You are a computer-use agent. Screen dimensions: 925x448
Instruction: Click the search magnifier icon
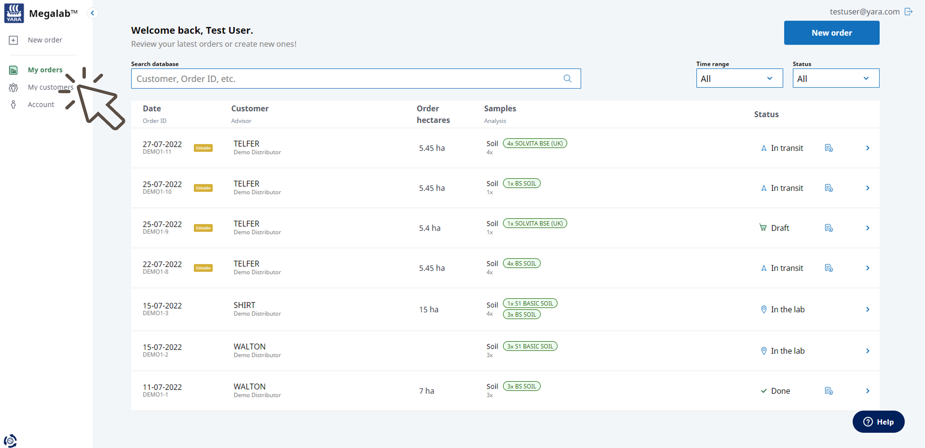click(x=567, y=79)
